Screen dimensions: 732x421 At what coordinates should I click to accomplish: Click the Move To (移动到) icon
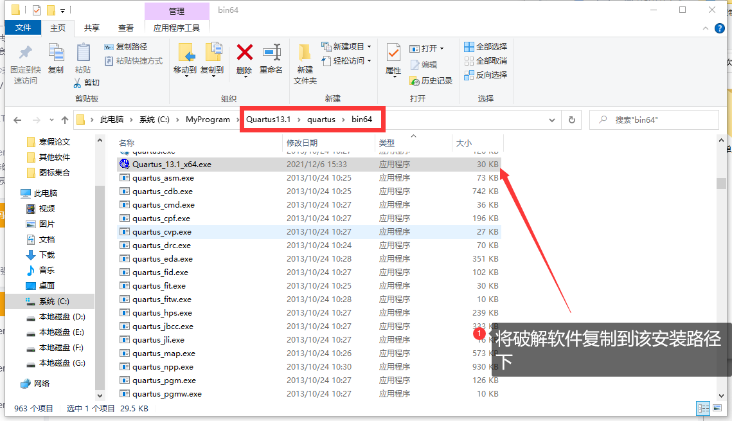[x=187, y=53]
